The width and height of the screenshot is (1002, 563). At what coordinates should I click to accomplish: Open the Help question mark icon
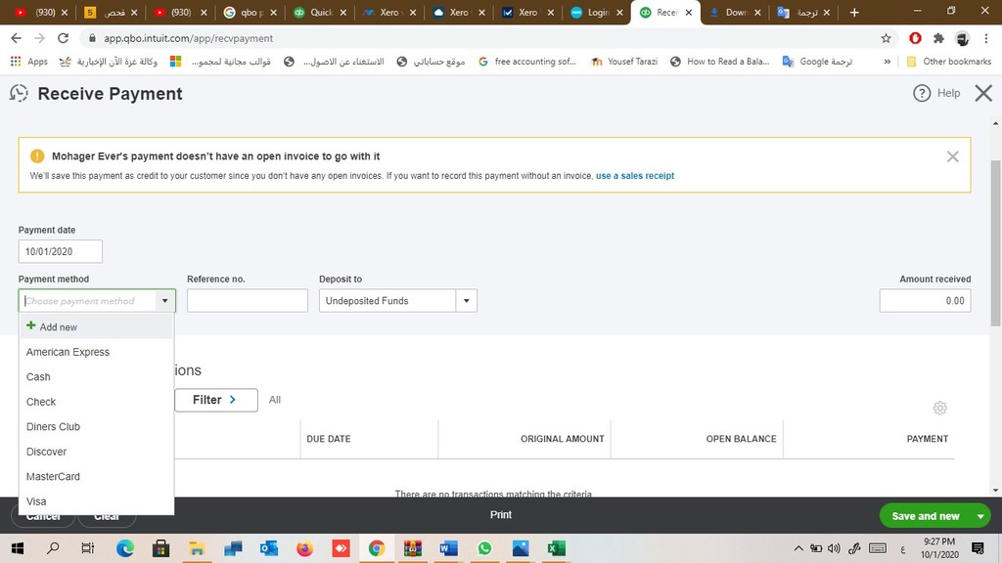coord(922,93)
